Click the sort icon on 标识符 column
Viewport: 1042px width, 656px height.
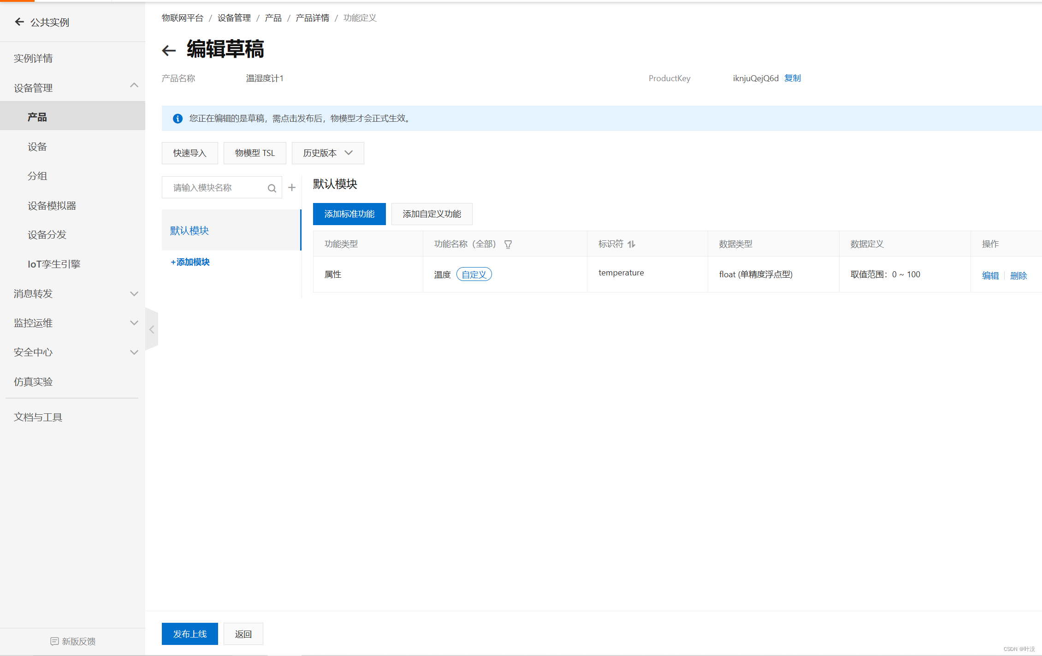coord(632,244)
